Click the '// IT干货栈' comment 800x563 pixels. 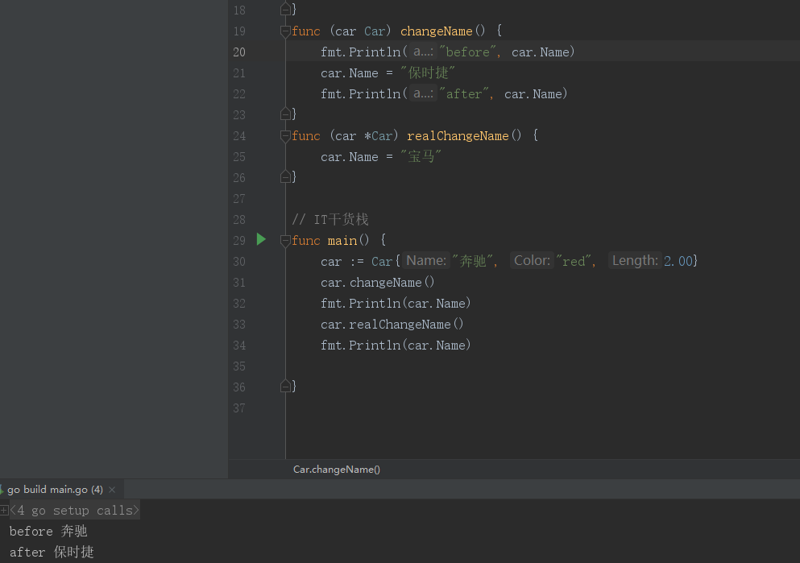coord(330,219)
